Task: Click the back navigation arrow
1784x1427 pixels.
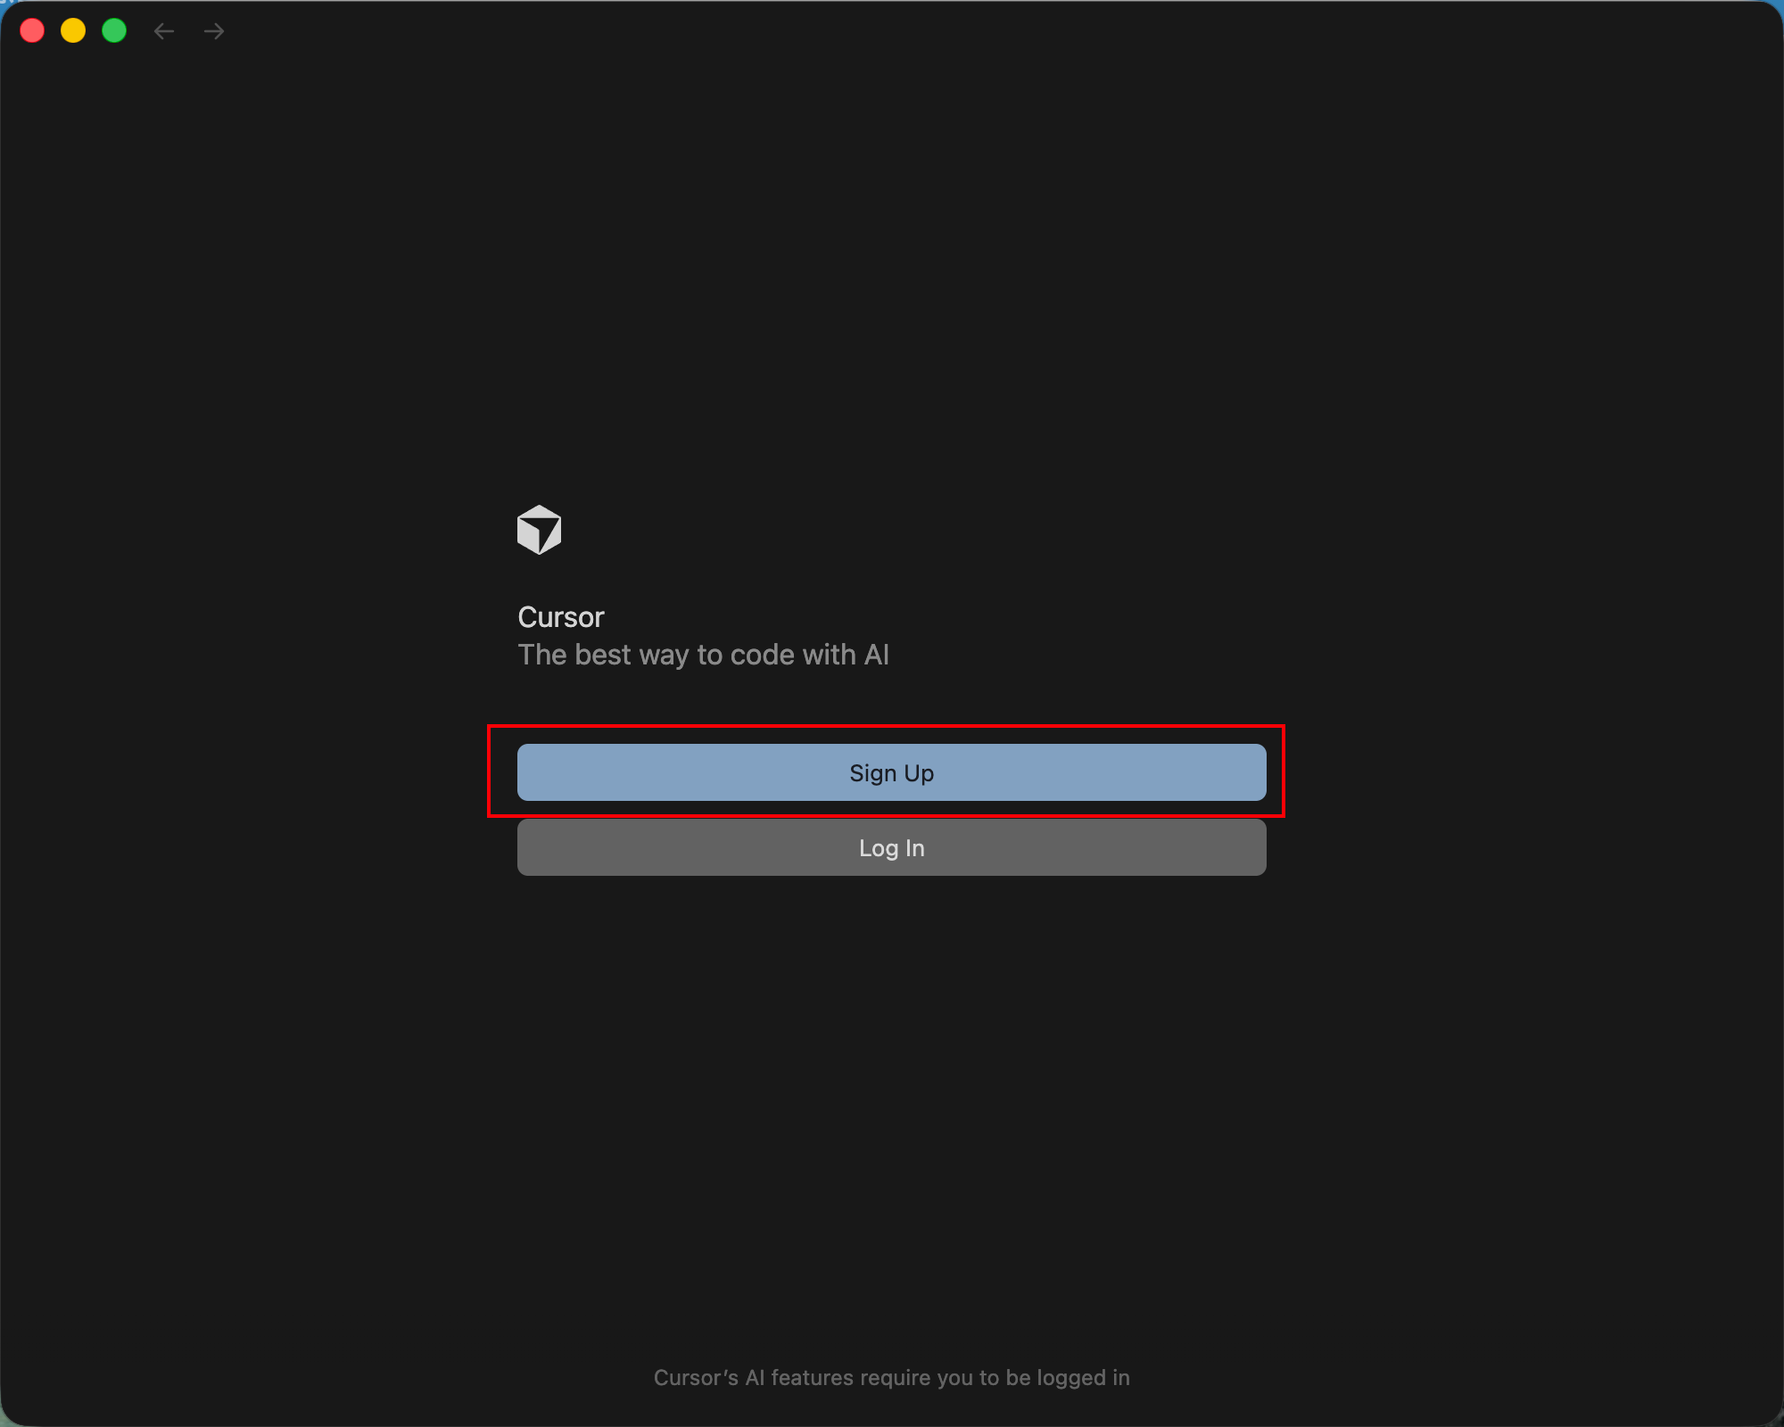Action: pos(164,32)
